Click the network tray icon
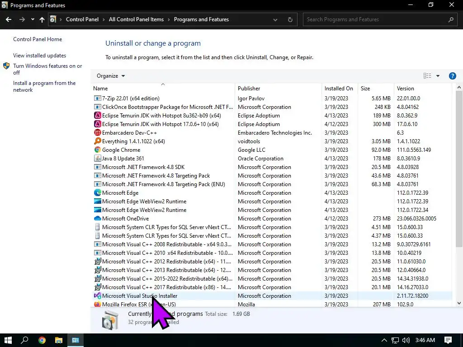Image resolution: width=463 pixels, height=347 pixels. 395,340
